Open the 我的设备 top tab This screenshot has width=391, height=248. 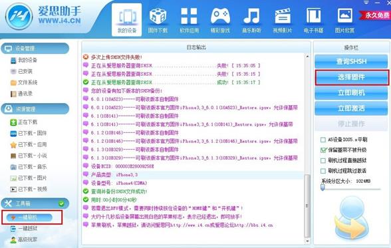pyautogui.click(x=126, y=20)
